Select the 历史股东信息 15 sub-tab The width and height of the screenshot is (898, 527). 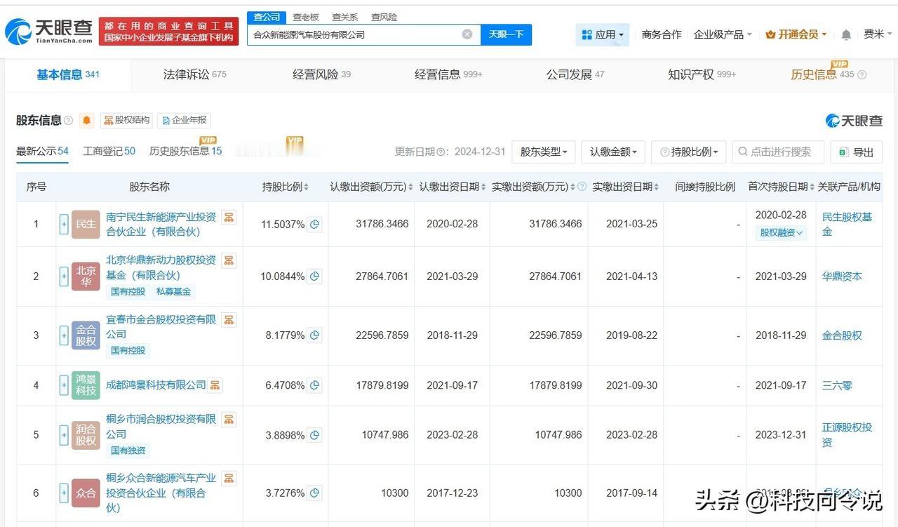click(x=186, y=151)
